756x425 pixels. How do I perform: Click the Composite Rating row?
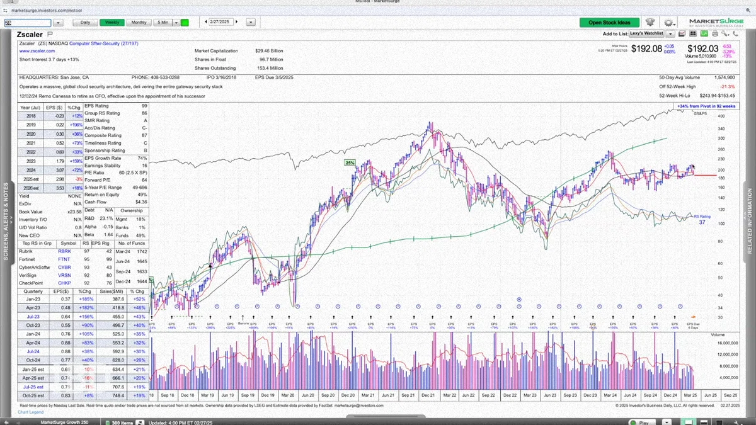115,135
